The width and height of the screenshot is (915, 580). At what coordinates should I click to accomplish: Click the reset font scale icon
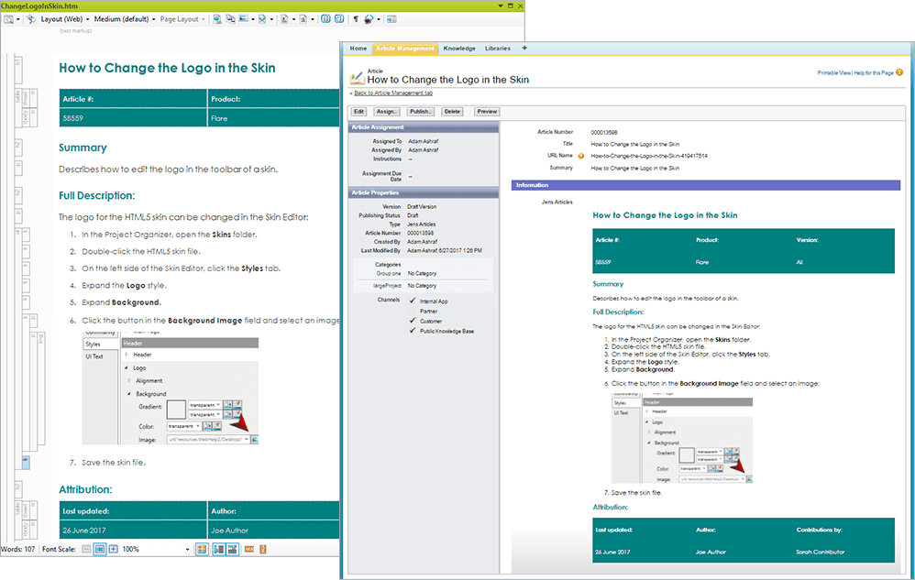[100, 549]
